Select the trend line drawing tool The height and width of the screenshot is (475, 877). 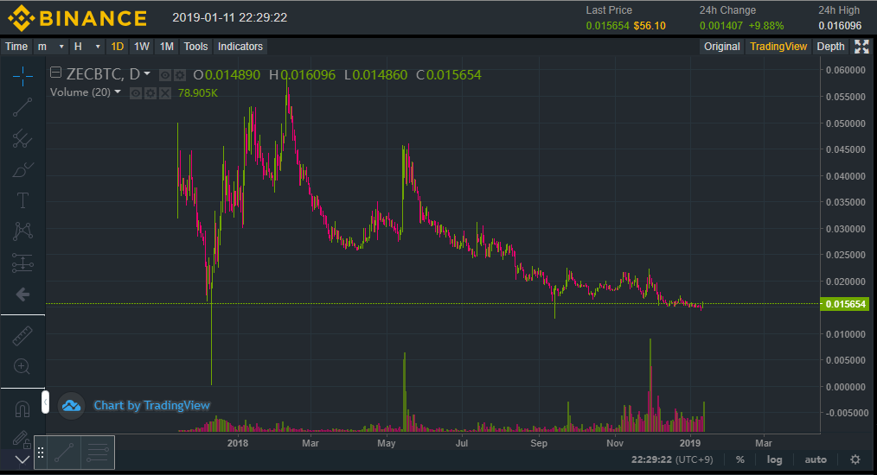click(x=22, y=107)
